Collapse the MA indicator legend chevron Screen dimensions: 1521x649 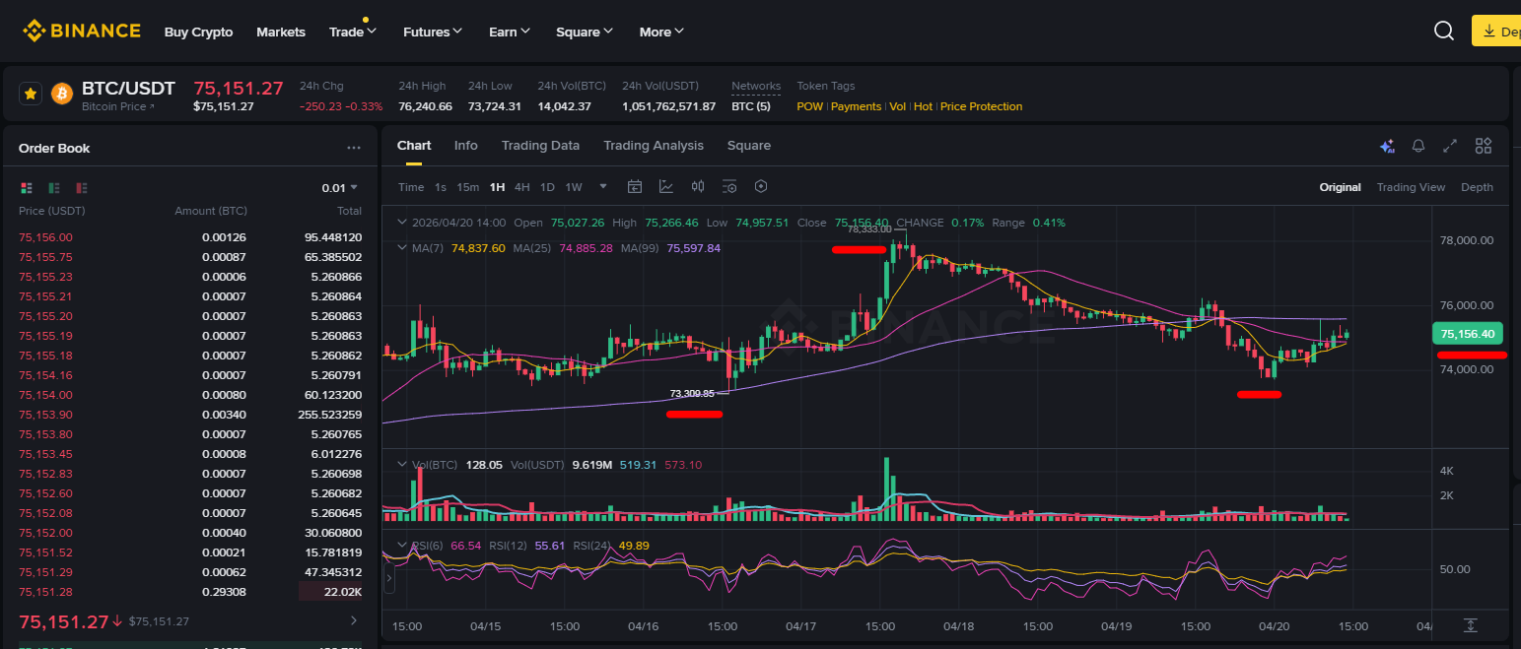click(401, 248)
